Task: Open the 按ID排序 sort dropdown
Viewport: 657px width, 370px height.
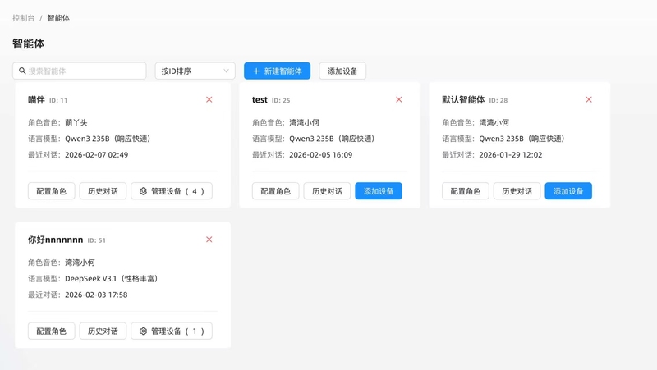Action: click(x=195, y=71)
